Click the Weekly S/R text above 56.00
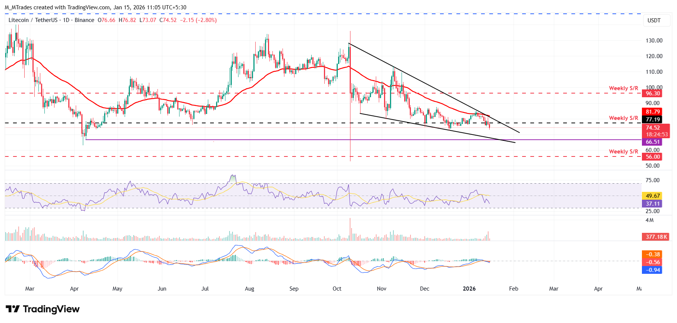 click(x=623, y=152)
